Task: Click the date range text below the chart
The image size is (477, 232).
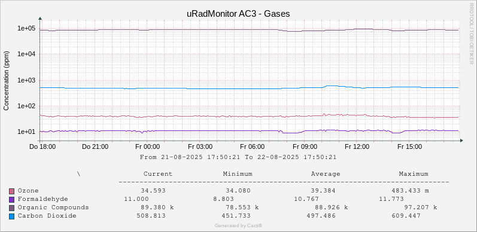Action: coord(238,157)
